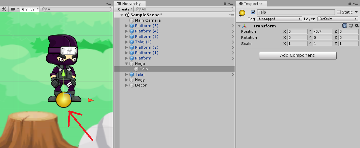Open the Tag dropdown set to Untagged
Image resolution: width=360 pixels, height=148 pixels.
(x=279, y=19)
